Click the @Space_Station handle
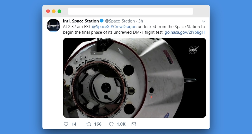The image size is (252, 134). tap(120, 21)
